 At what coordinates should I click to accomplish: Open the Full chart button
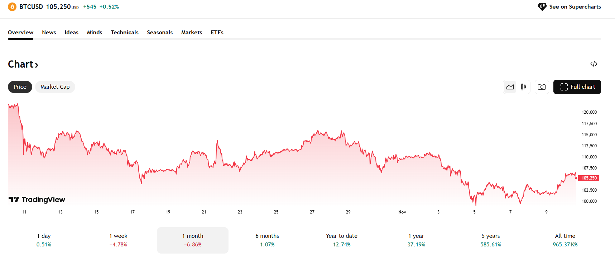click(577, 87)
